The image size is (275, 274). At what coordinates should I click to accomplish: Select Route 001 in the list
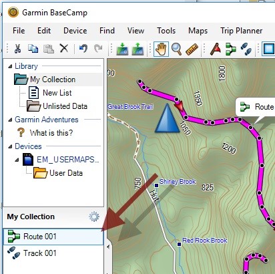pos(53,237)
